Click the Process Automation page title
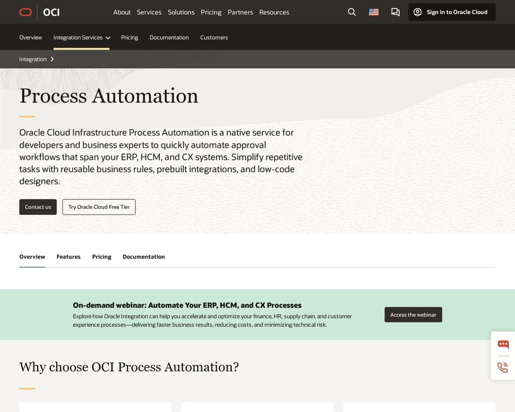This screenshot has width=515, height=412. tap(109, 96)
